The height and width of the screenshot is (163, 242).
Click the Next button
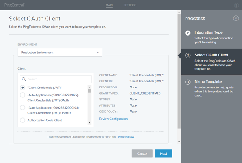click(x=163, y=153)
